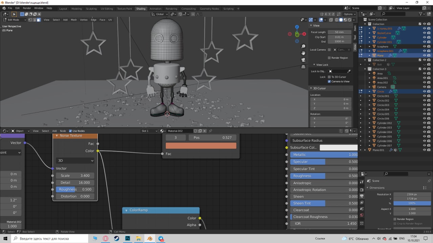The image size is (433, 243).
Task: Click the eyedropper in the Lock to Object field
Action: 349,71
